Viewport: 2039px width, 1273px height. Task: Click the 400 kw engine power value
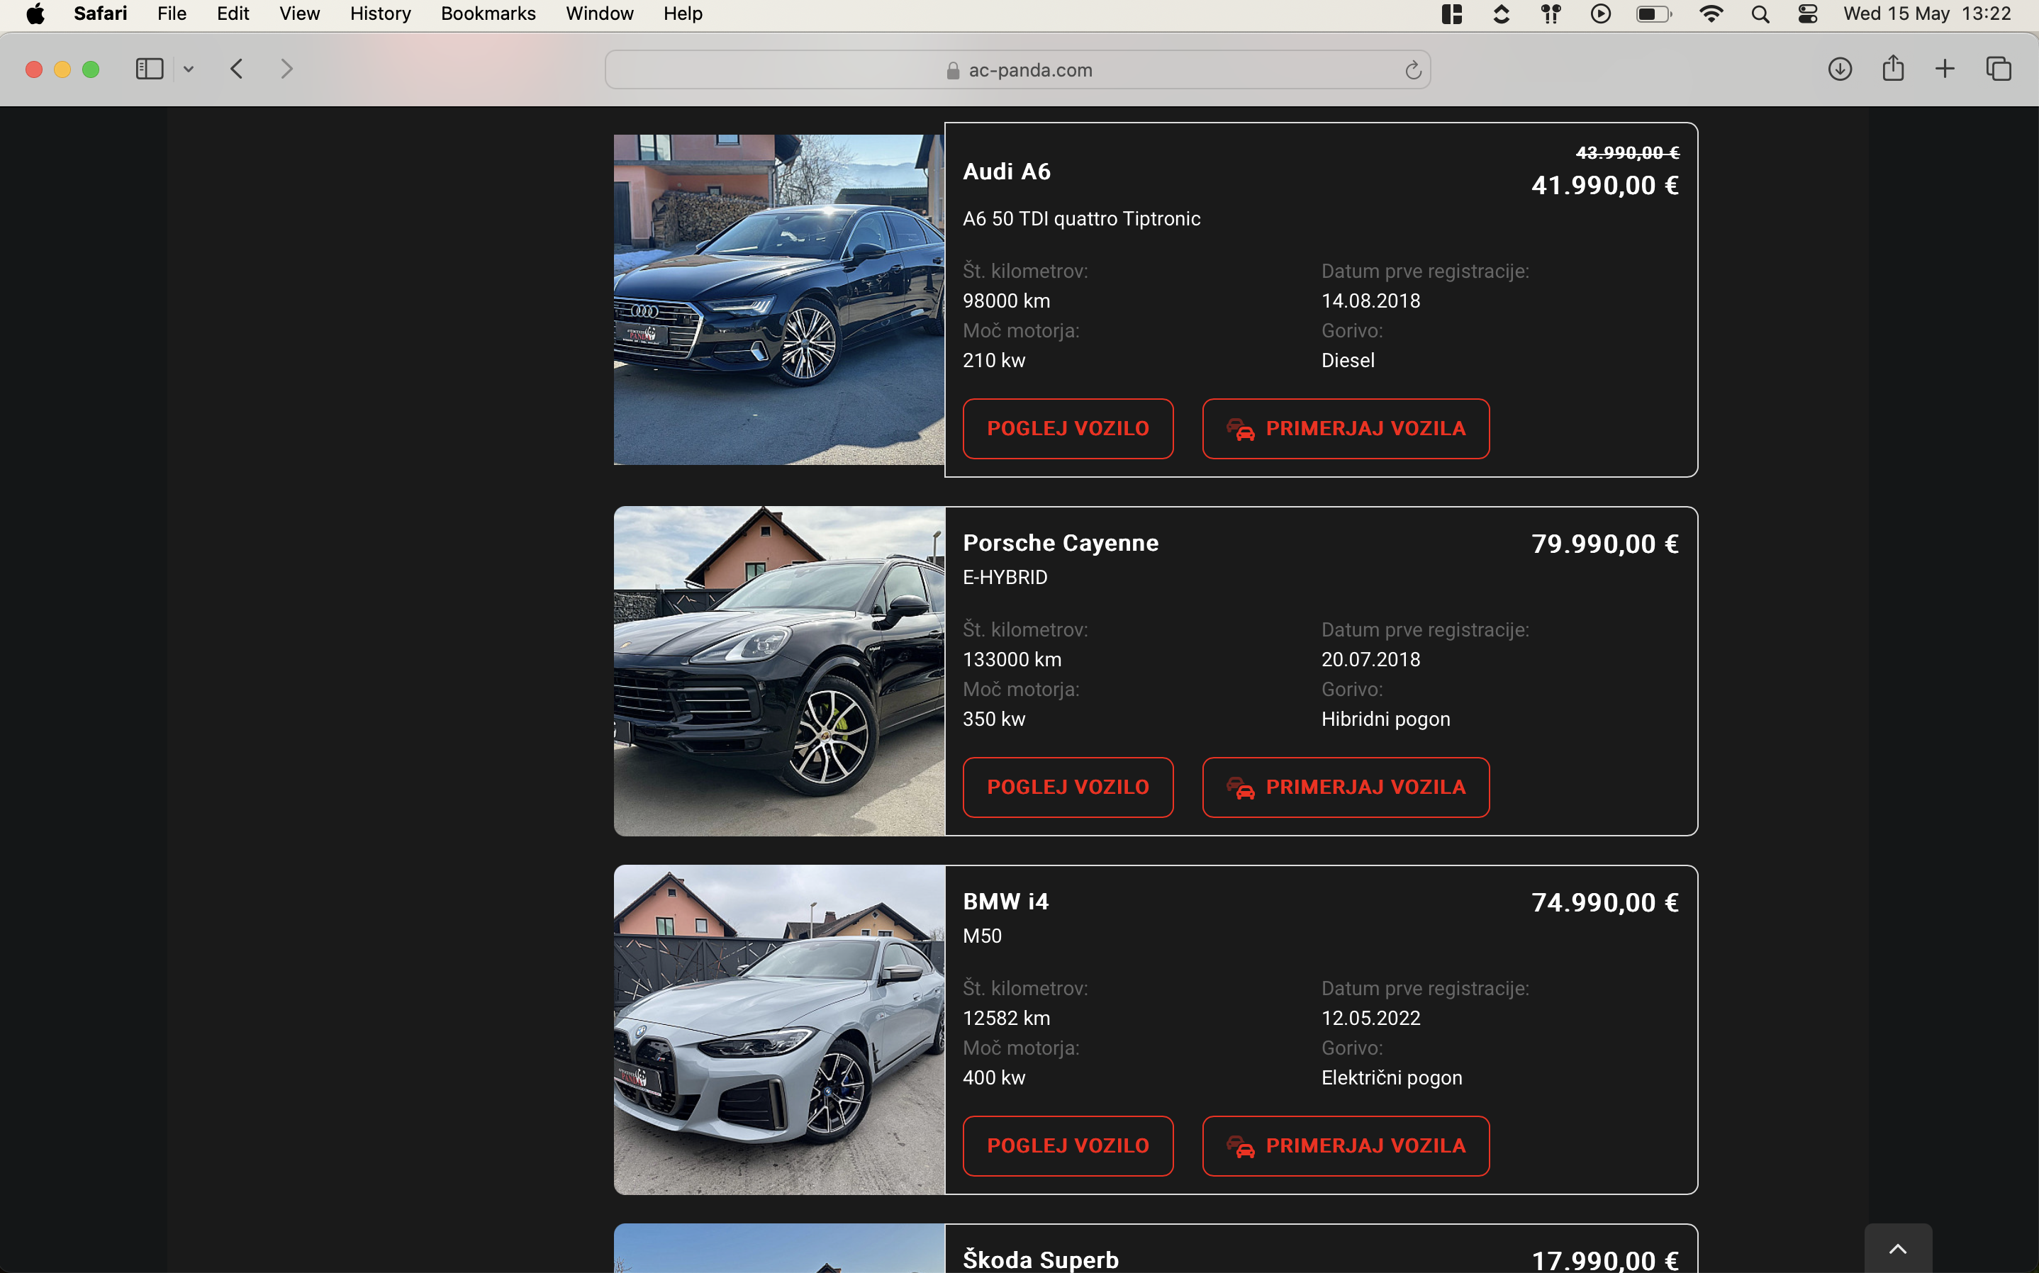tap(994, 1077)
